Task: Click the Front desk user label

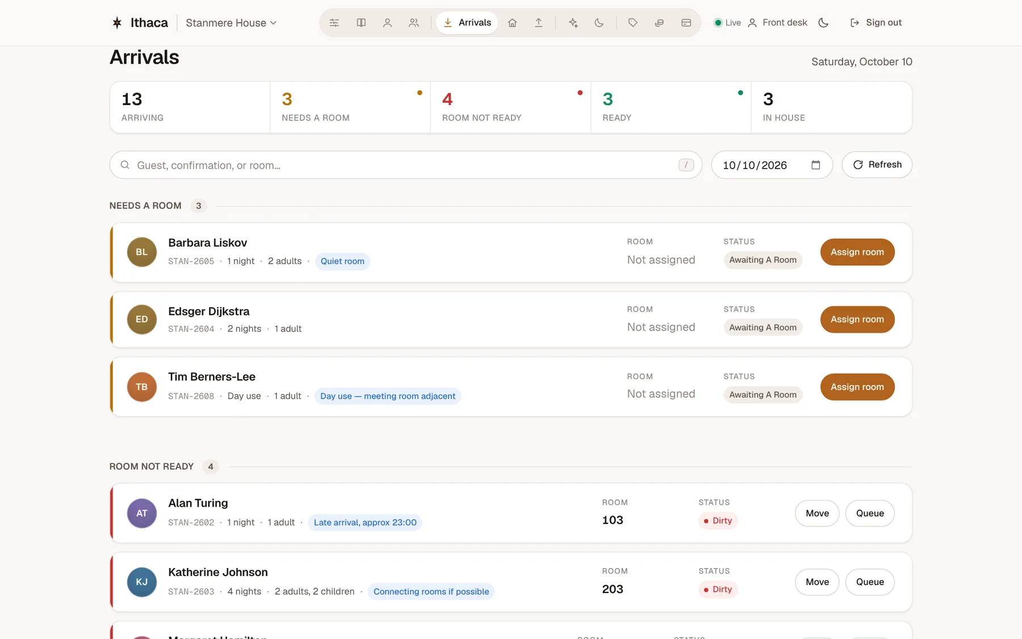Action: pyautogui.click(x=778, y=23)
